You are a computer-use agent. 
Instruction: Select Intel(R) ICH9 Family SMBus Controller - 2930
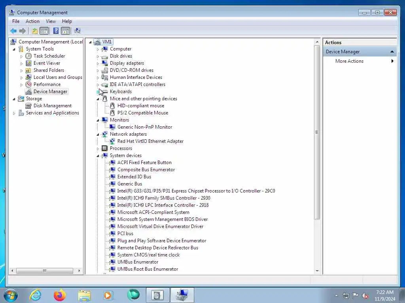164,198
